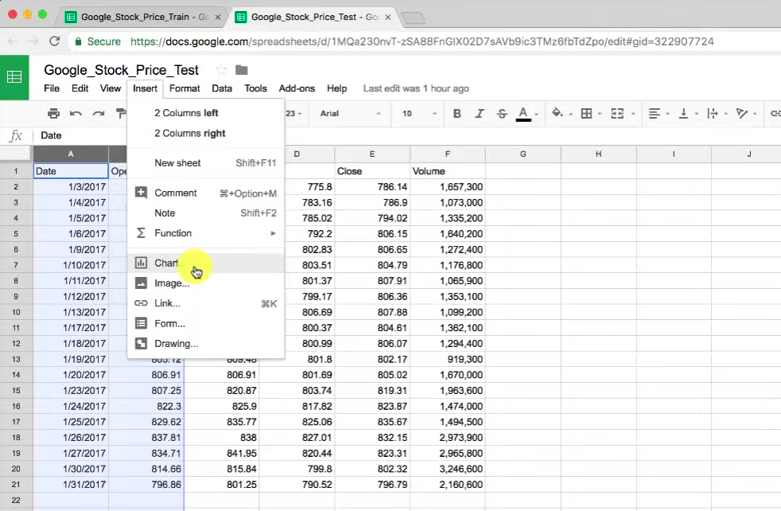
Task: Open the Arial font dropdown
Action: [350, 114]
